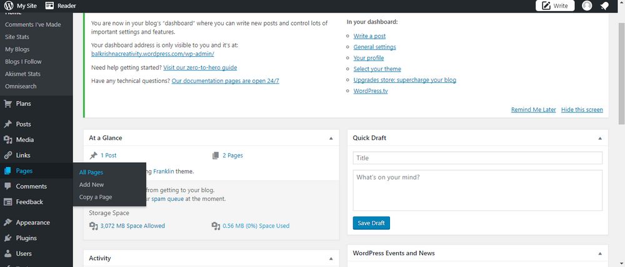Click the Save Draft button
The width and height of the screenshot is (625, 267).
[371, 223]
